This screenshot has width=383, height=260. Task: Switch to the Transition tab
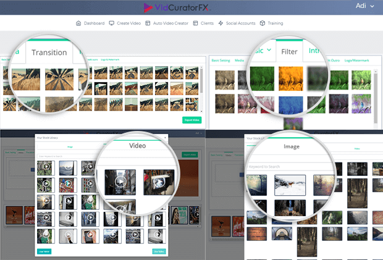[49, 52]
